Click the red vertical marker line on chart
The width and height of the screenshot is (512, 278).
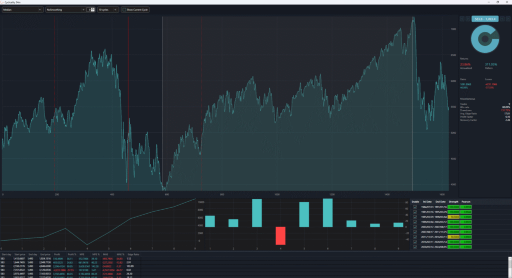pyautogui.click(x=128, y=100)
